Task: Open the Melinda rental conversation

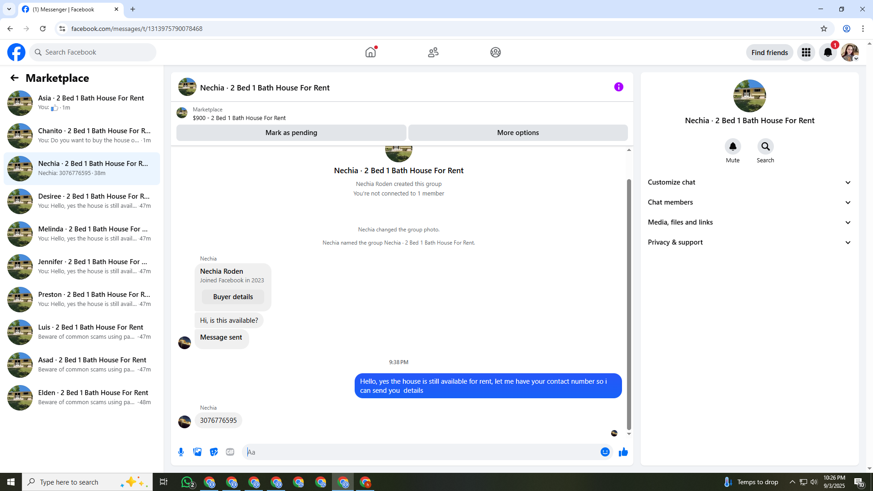Action: click(82, 234)
